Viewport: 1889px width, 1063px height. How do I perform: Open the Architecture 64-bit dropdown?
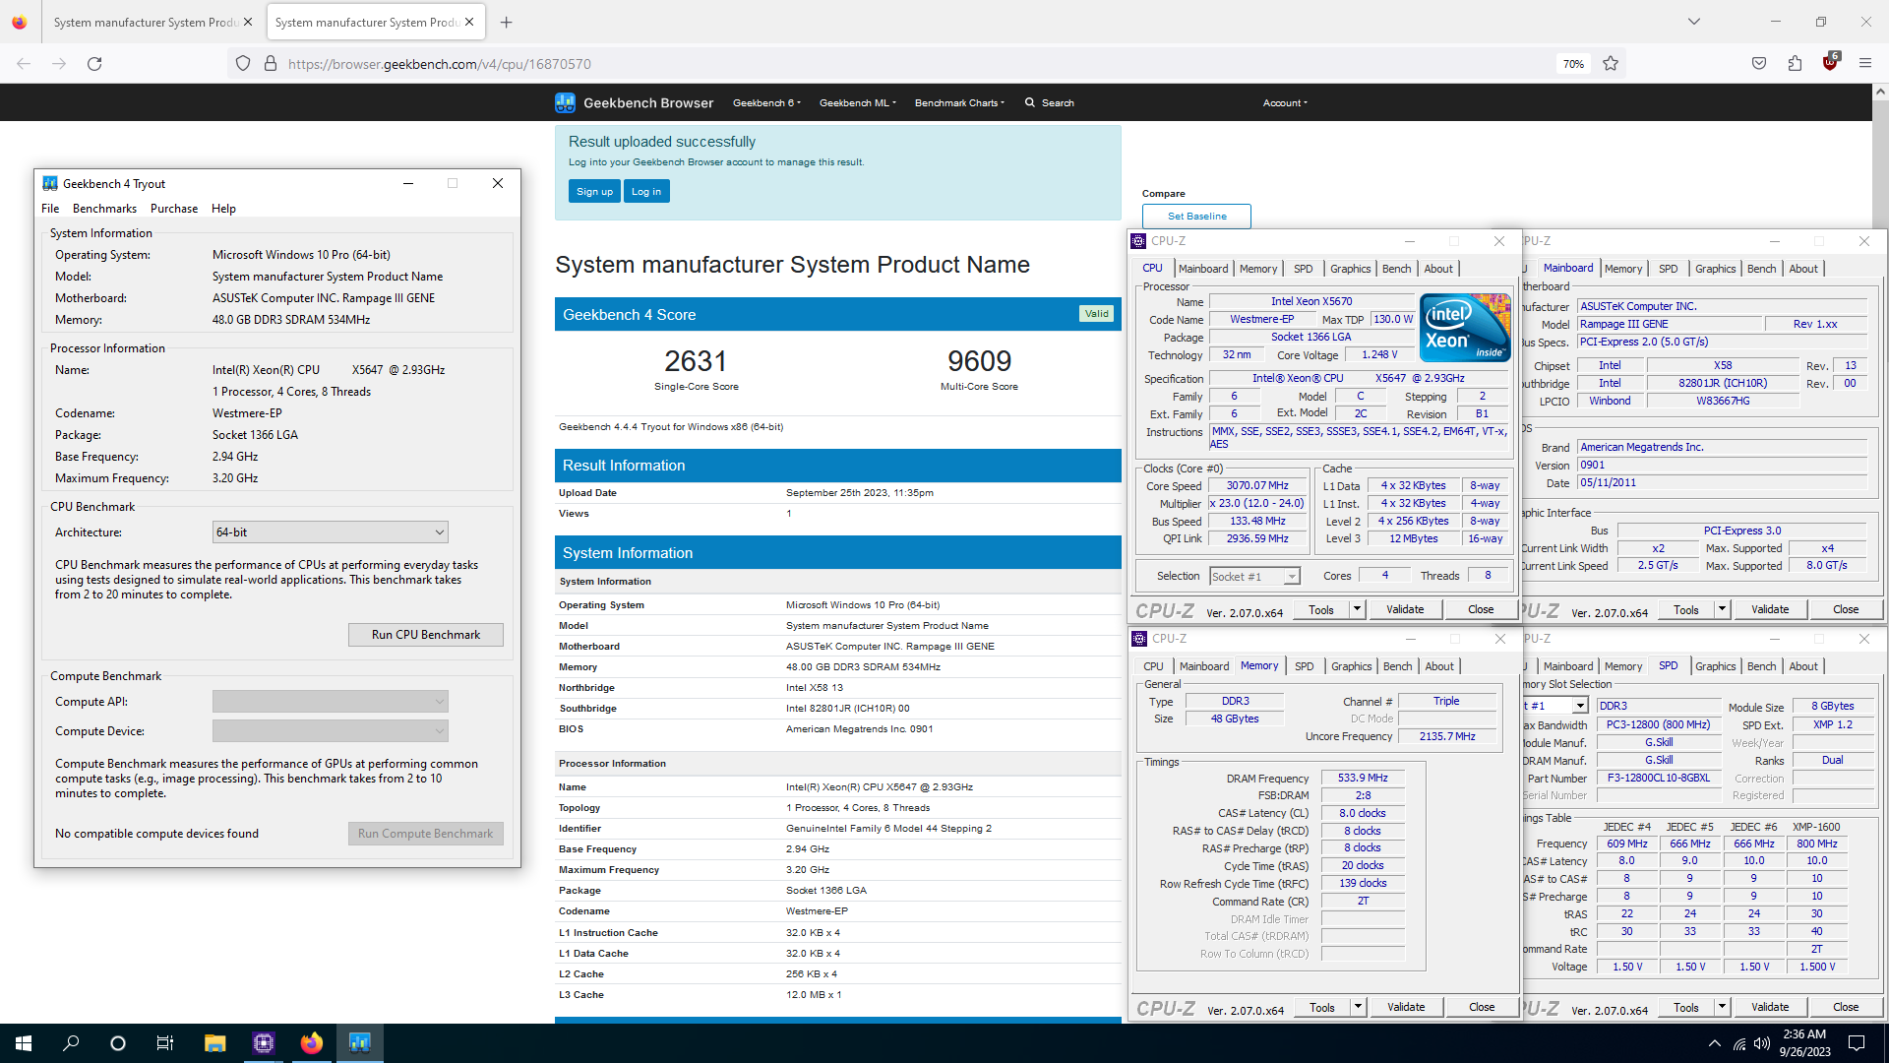tap(331, 532)
